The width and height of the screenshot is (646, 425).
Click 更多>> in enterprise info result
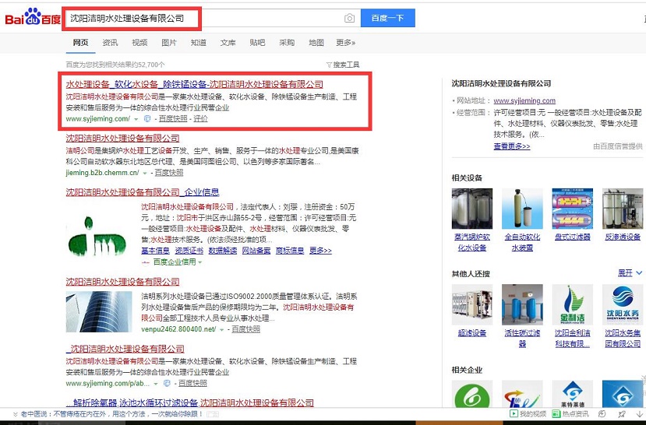[x=320, y=251]
